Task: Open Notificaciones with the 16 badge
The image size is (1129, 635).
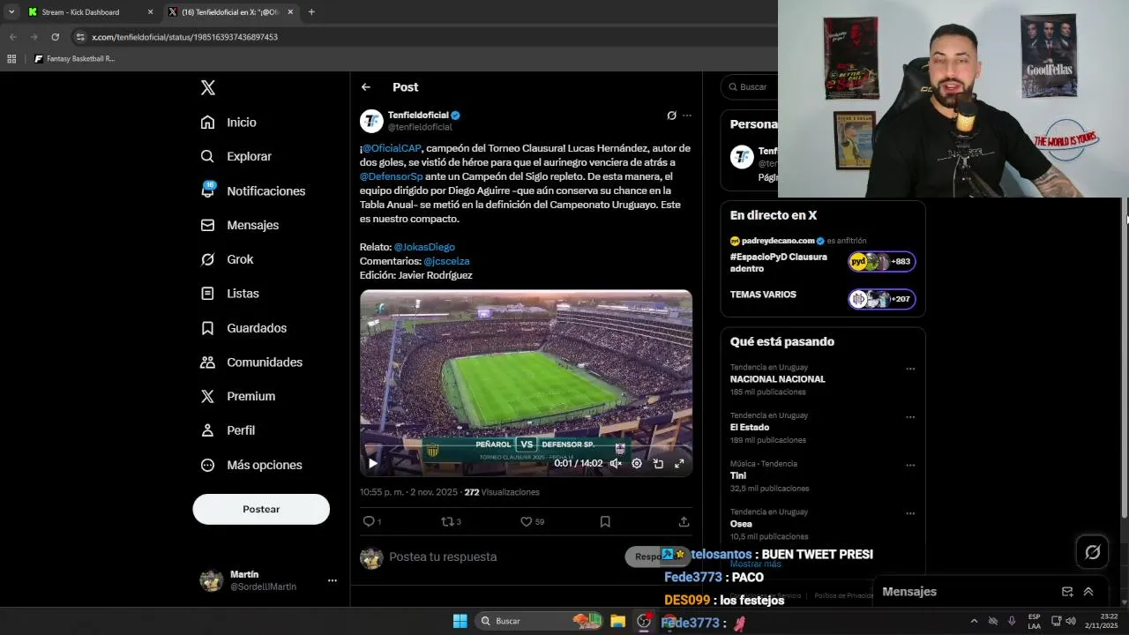Action: 252,190
